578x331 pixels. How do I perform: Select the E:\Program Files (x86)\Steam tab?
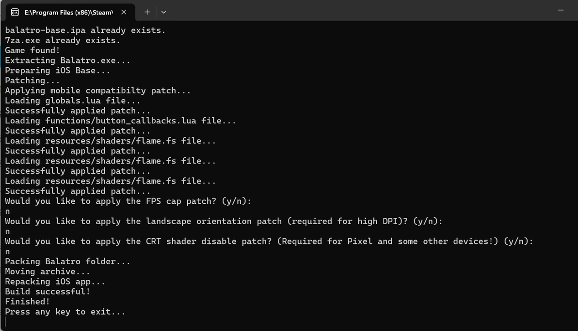click(68, 12)
